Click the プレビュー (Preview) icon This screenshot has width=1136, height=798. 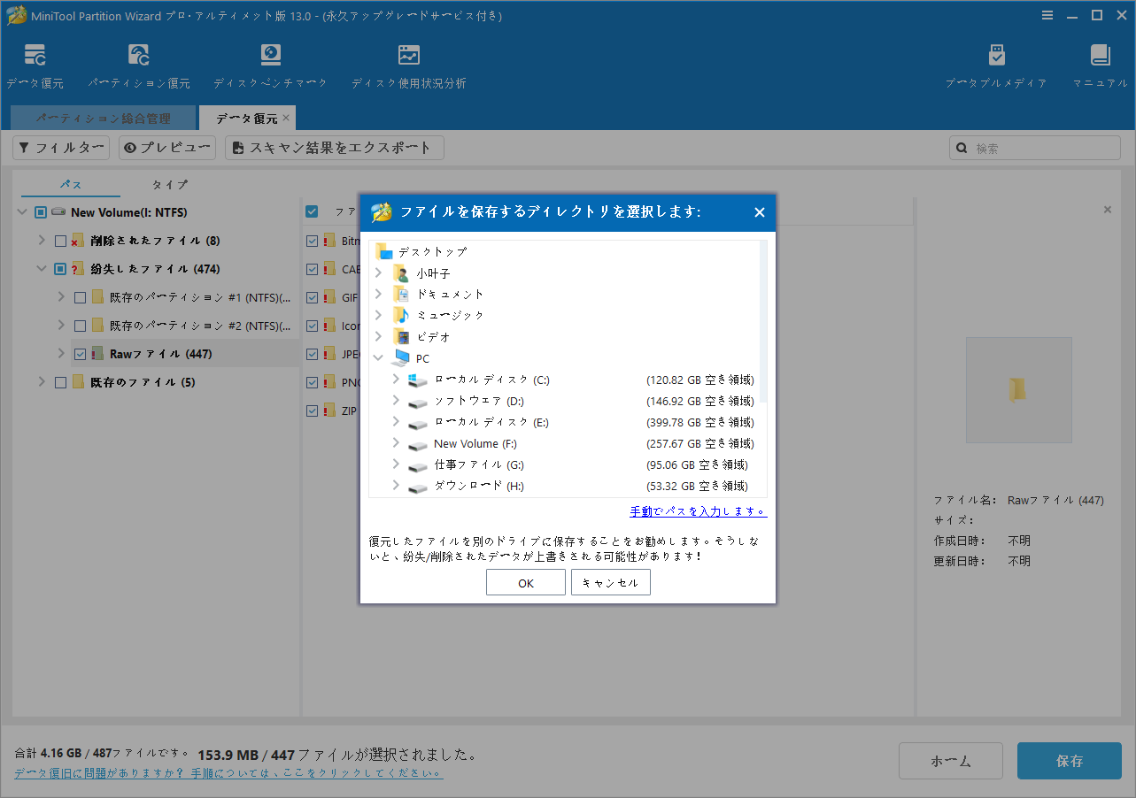click(x=166, y=147)
